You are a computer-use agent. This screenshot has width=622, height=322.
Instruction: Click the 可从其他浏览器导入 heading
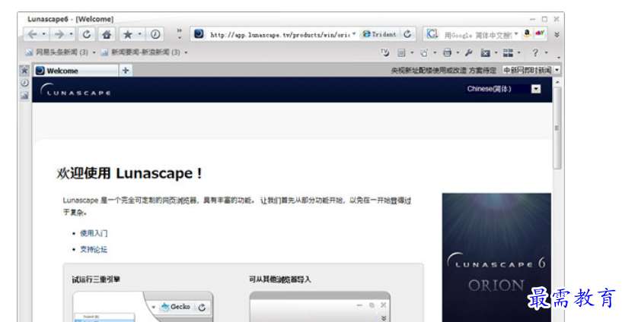(x=280, y=279)
